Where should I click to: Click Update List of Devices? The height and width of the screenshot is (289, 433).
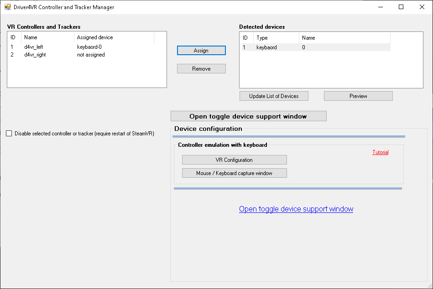274,96
